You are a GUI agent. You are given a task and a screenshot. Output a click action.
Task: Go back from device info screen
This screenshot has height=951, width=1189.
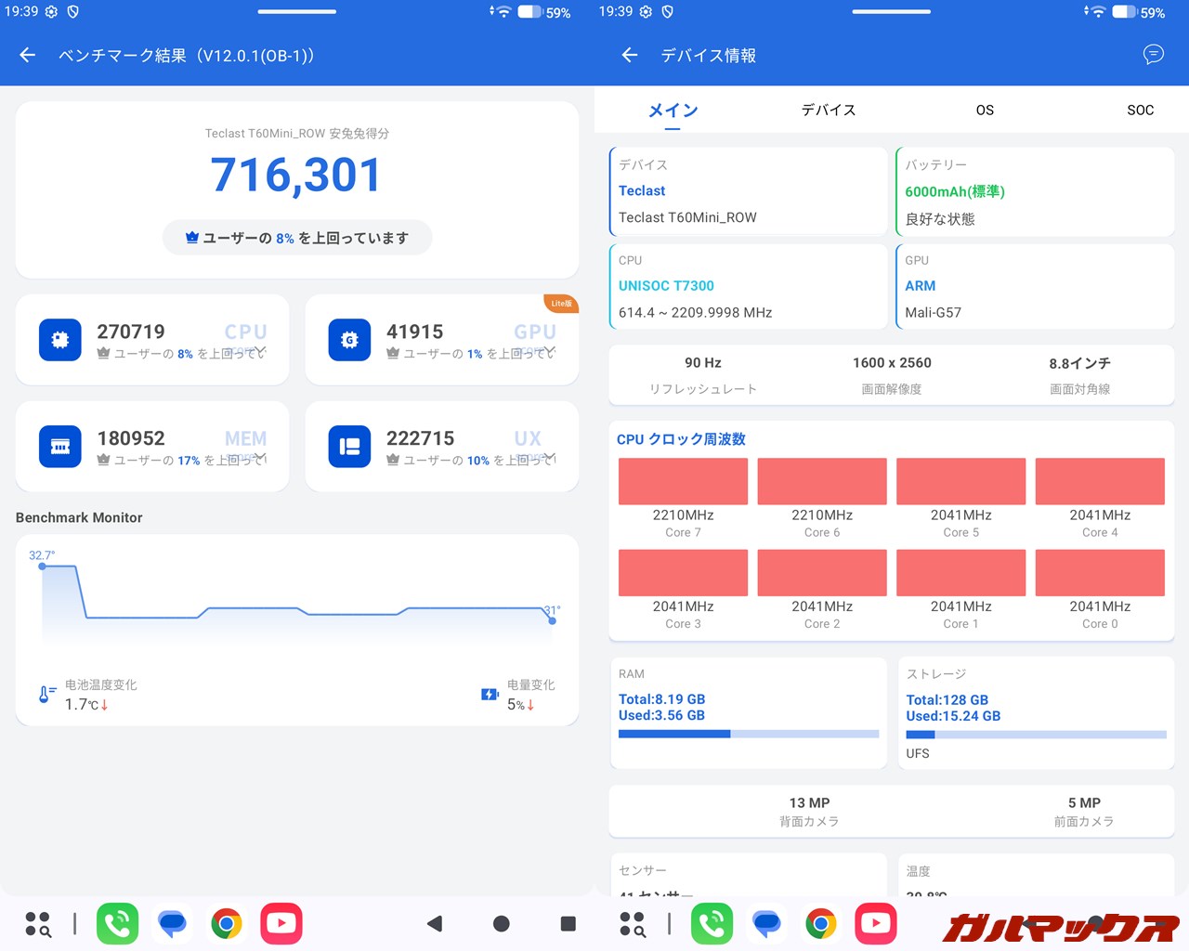[x=630, y=56]
